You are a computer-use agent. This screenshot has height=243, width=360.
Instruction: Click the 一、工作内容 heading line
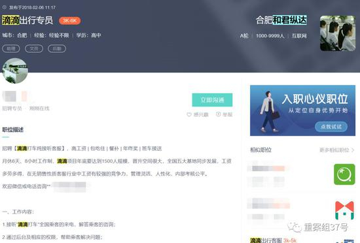(x=18, y=212)
